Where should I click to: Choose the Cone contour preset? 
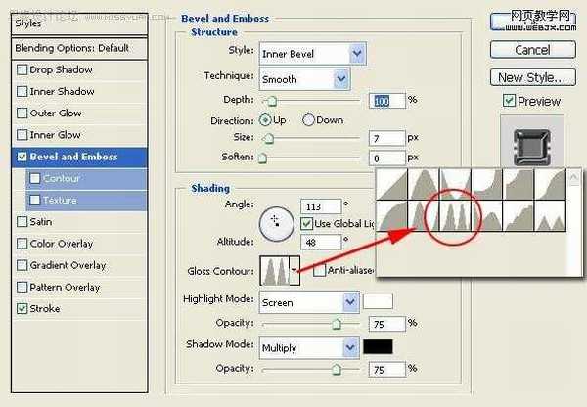coord(424,183)
